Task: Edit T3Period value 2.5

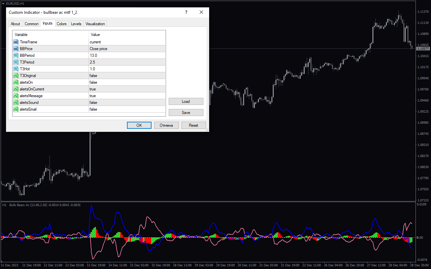Action: [127, 62]
